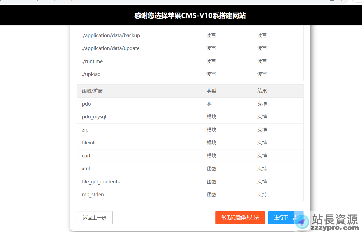Click the 模块 type cell for pdo_mysql

point(211,117)
